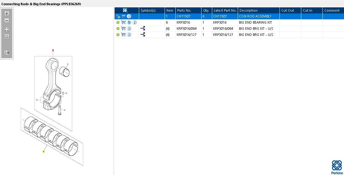Click the Description column header
This screenshot has height=175, width=344.
(x=248, y=10)
